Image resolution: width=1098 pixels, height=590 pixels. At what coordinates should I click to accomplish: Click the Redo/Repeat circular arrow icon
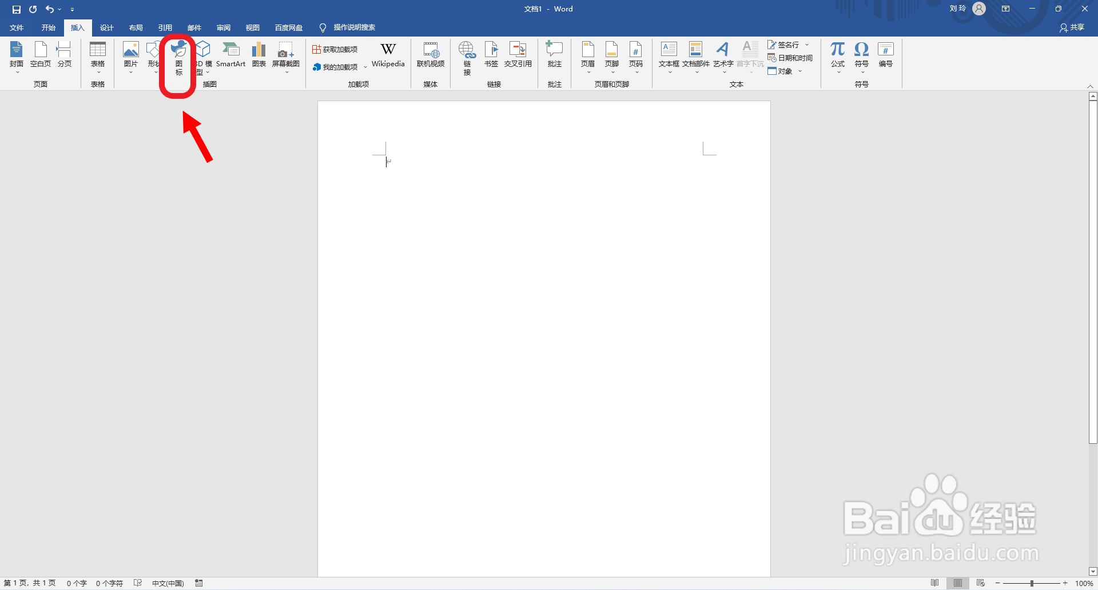coord(33,9)
